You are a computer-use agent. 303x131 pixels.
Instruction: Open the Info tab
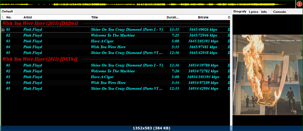tap(264, 12)
